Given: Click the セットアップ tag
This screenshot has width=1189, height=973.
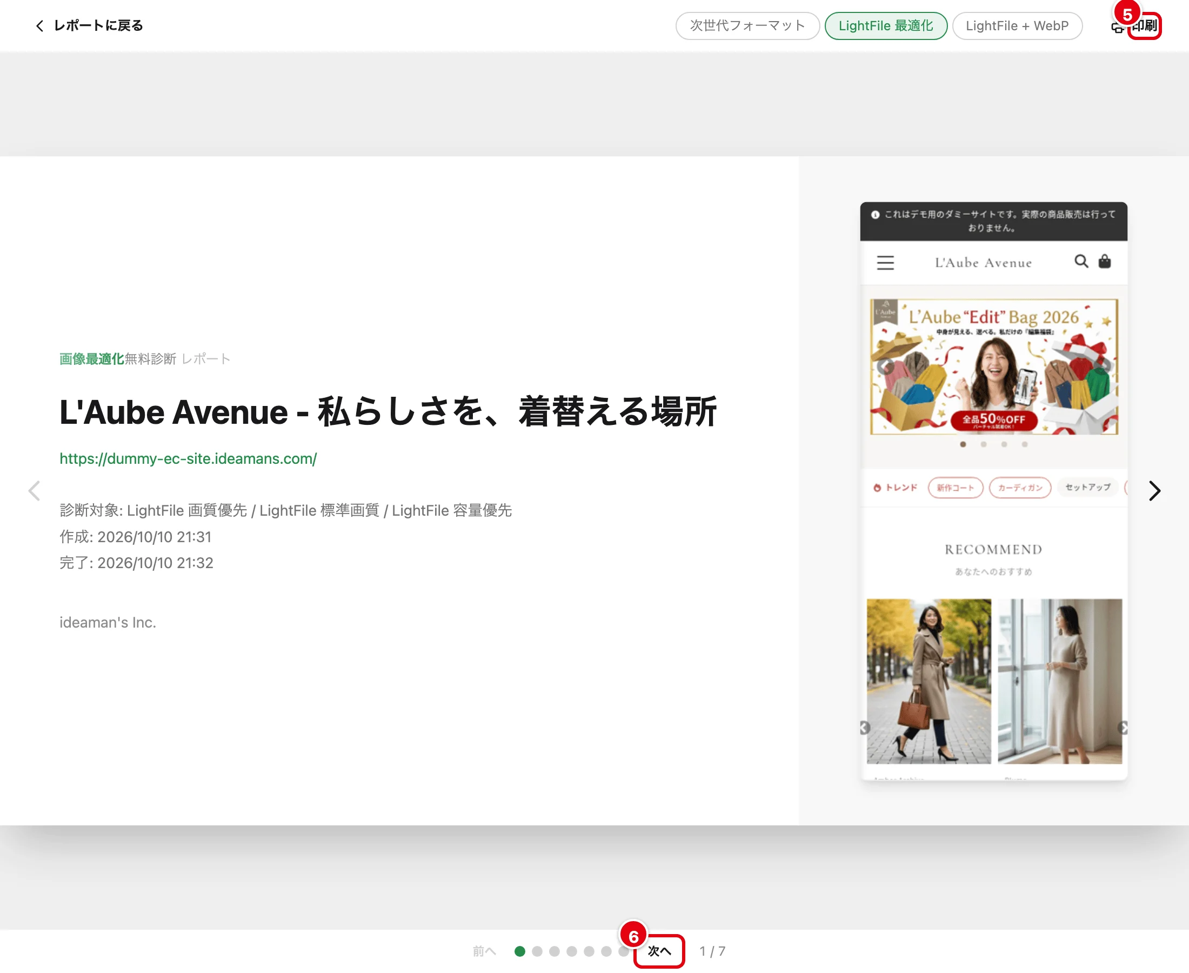Looking at the screenshot, I should point(1087,488).
